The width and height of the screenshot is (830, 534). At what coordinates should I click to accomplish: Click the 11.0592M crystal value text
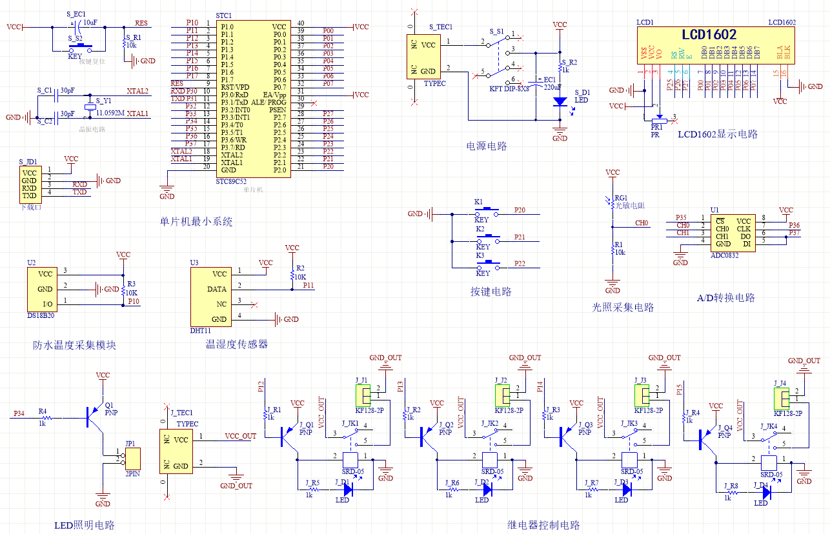(110, 113)
